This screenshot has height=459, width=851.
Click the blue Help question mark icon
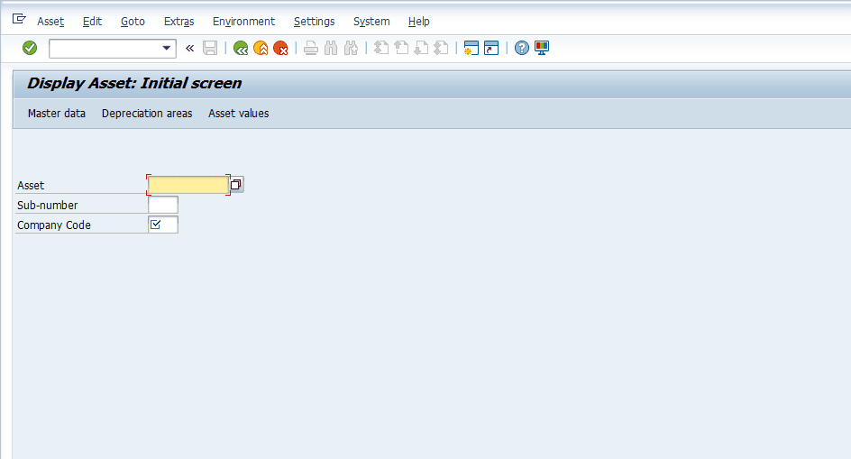tap(522, 49)
